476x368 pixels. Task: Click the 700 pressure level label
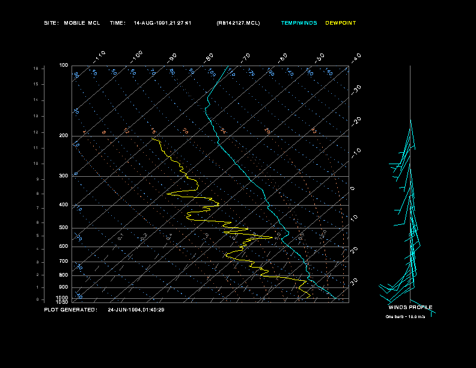[64, 261]
